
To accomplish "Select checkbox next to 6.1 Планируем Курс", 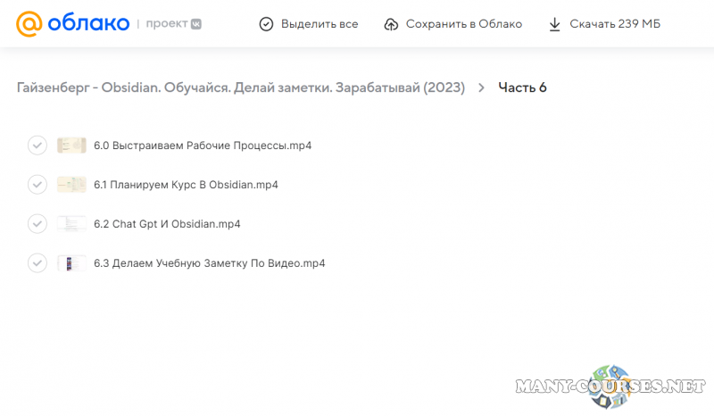I will [x=37, y=185].
